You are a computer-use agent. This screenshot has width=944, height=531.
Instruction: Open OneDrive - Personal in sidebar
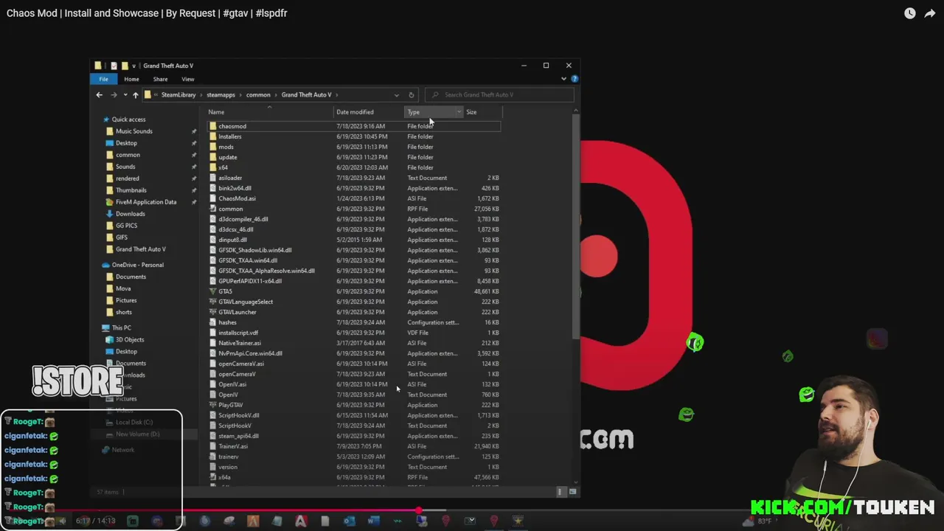137,265
